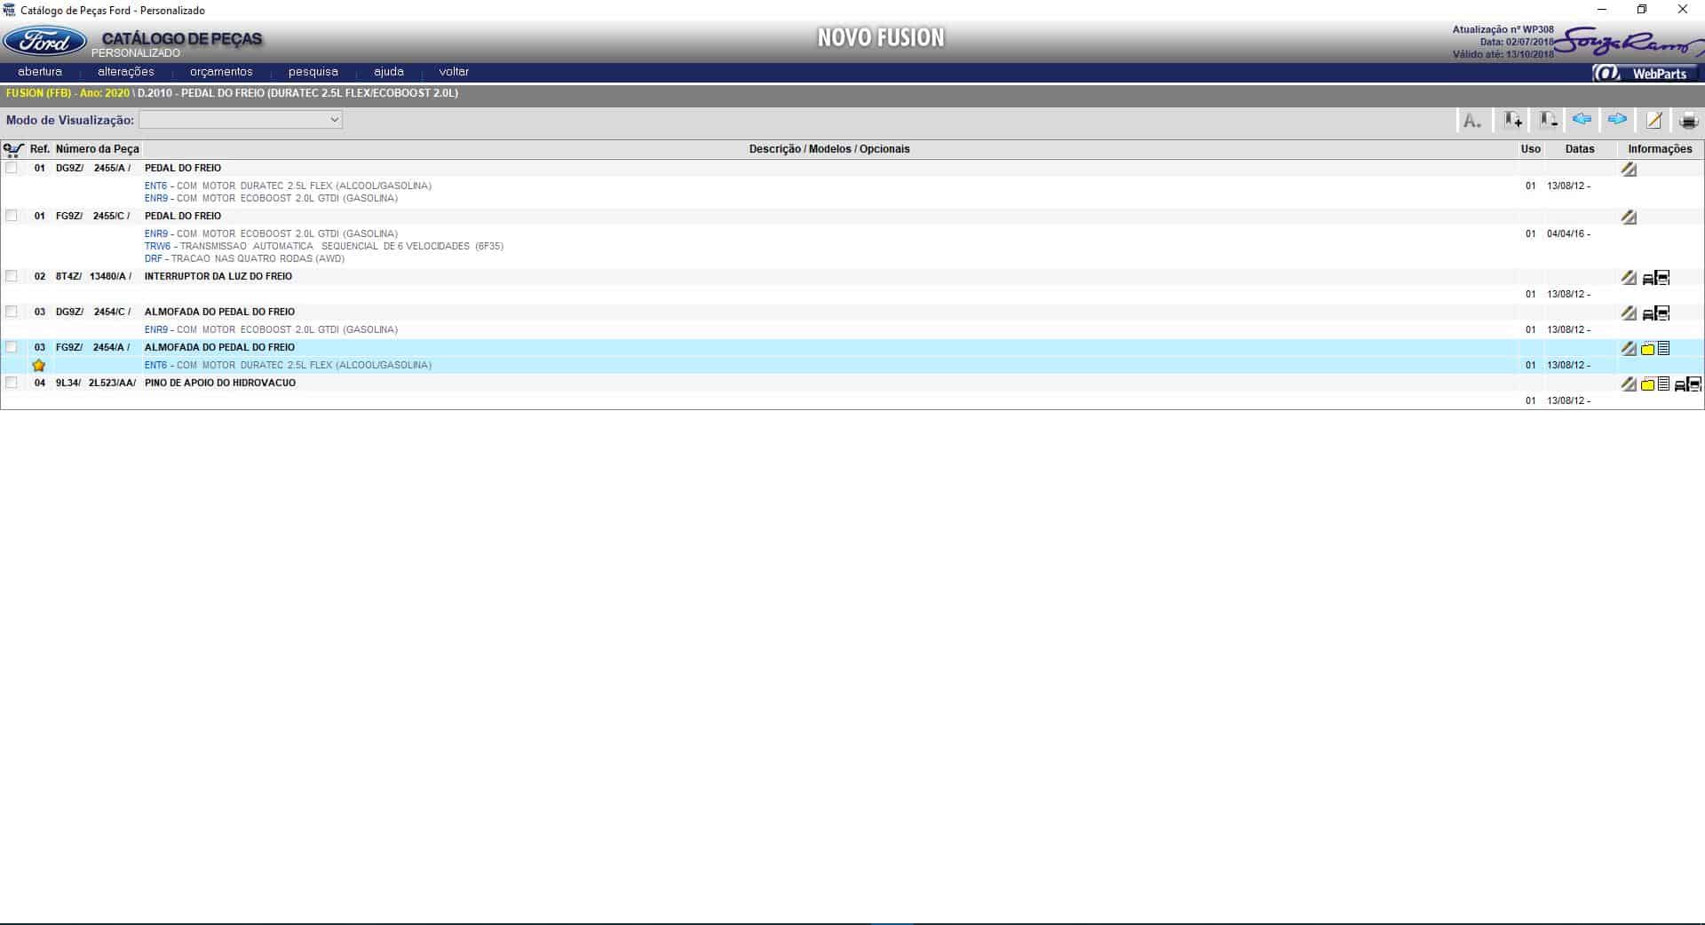Go to previous page with left arrow

(x=1582, y=120)
